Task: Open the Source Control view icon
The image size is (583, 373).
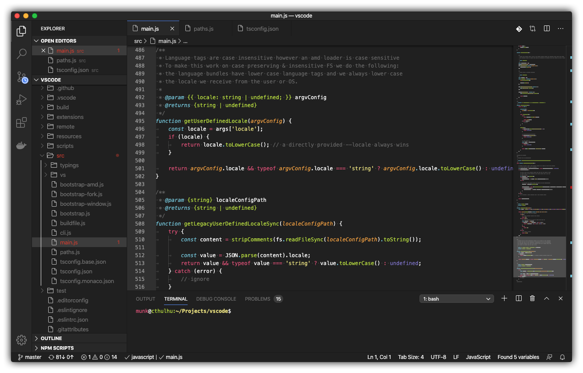Action: click(22, 78)
